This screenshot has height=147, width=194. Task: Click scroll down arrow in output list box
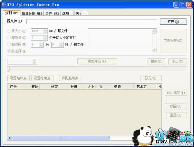pyautogui.click(x=154, y=50)
